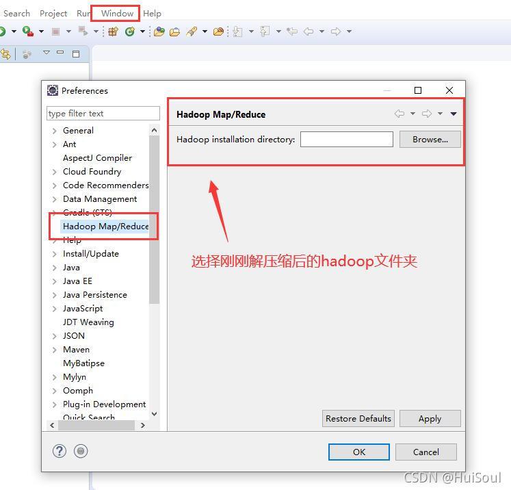Click the Cancel button

tap(426, 452)
